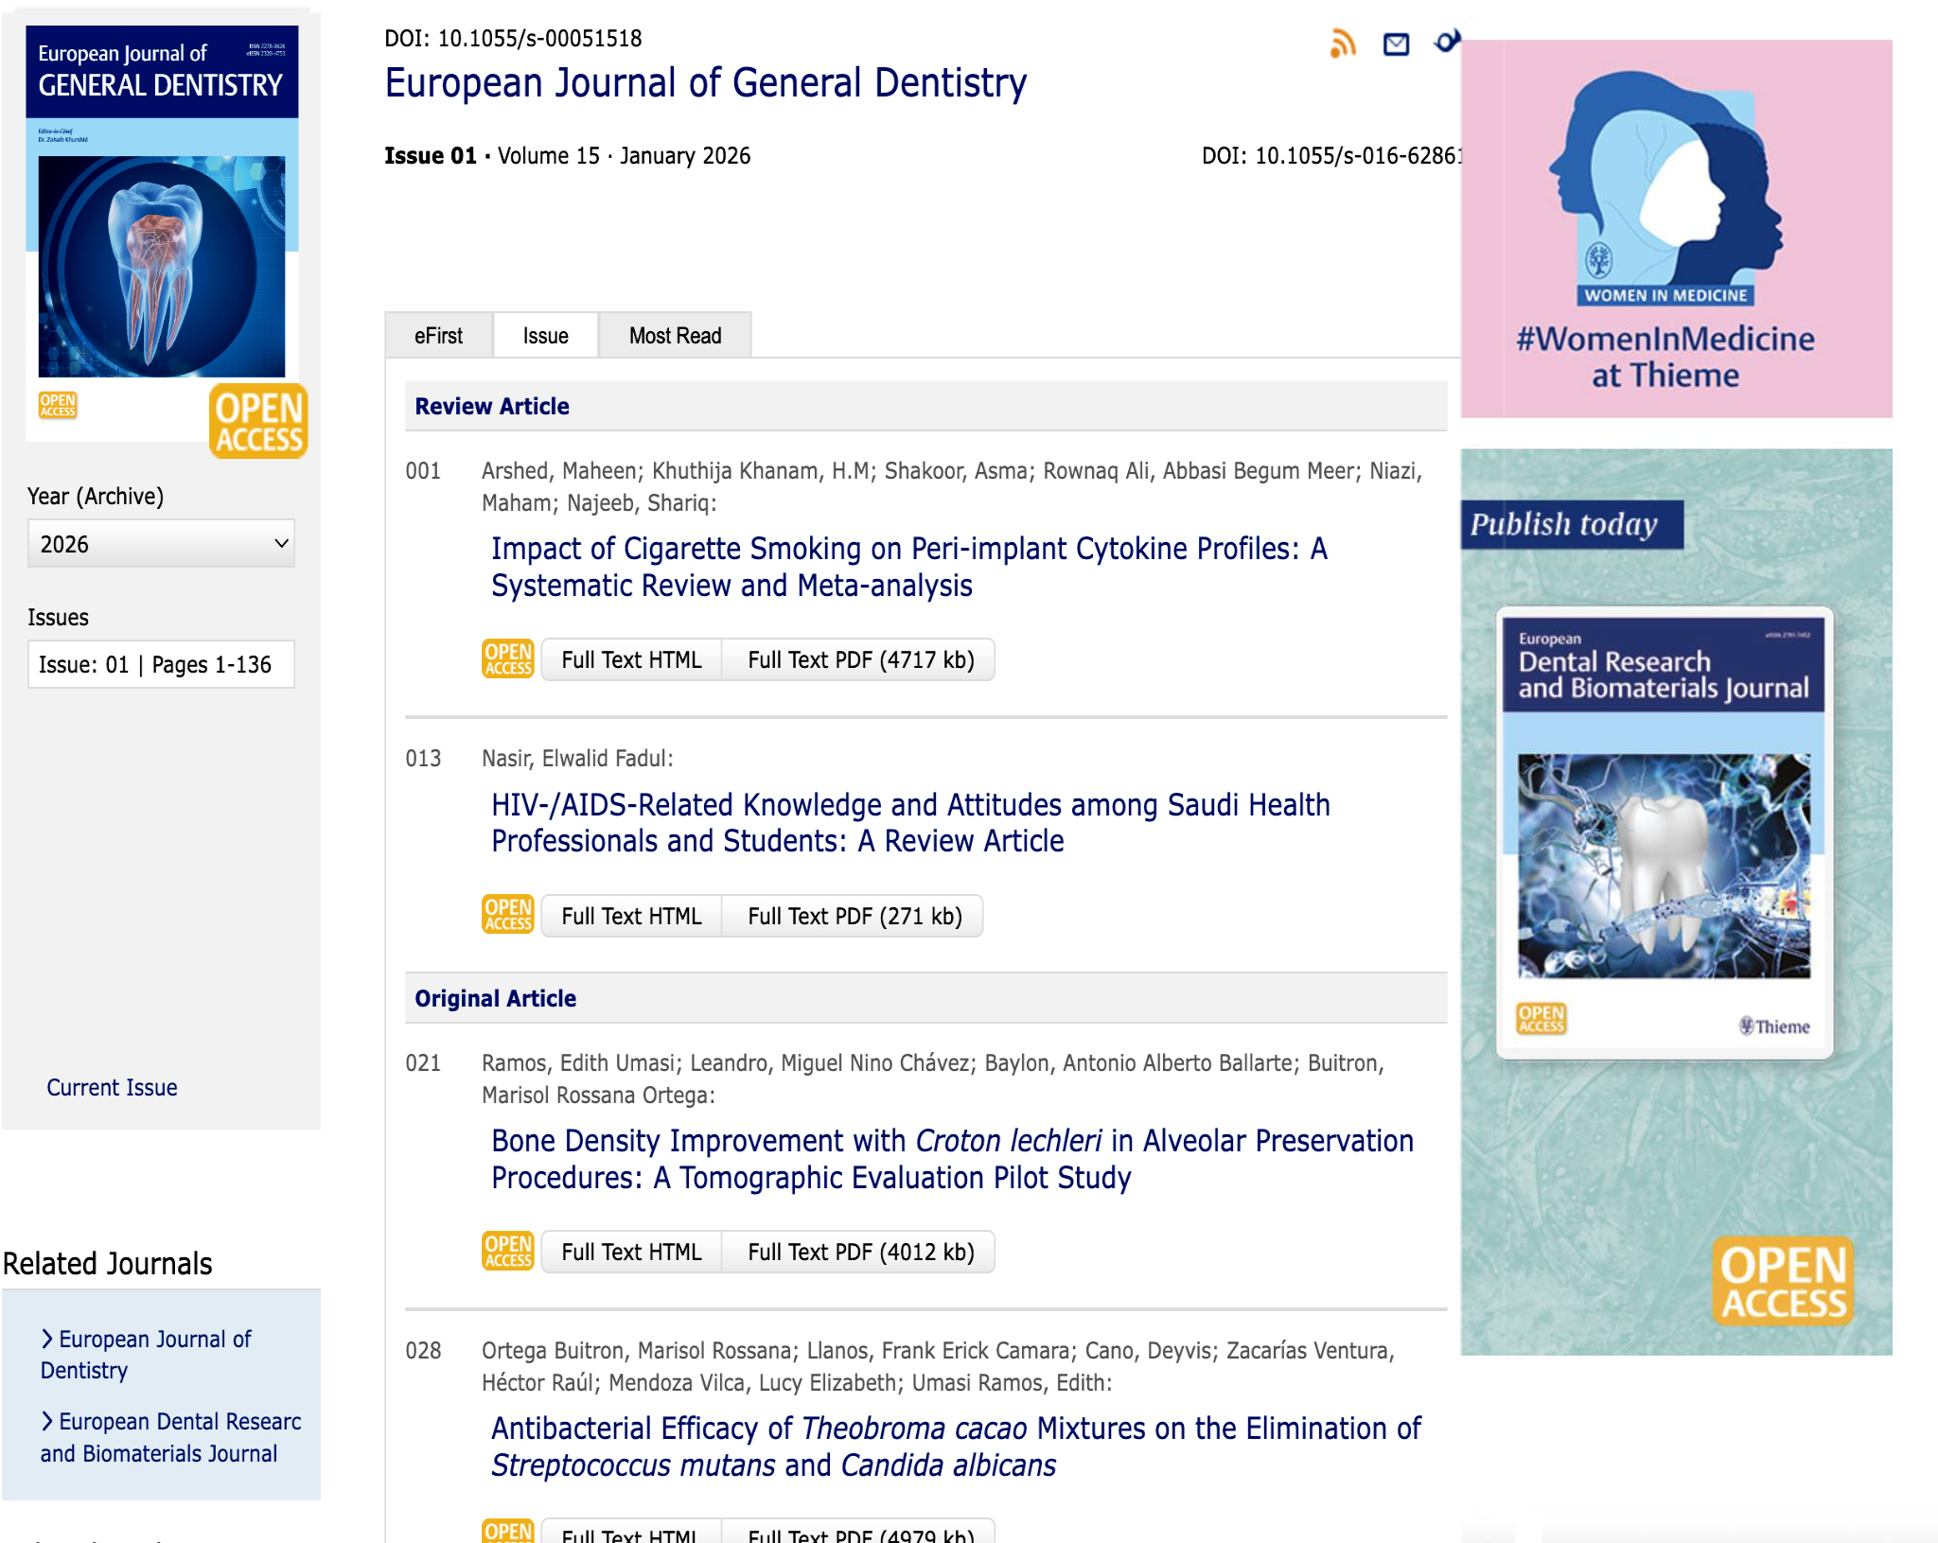Open European Dental Research and Biomaterials Journal link
1938x1543 pixels.
pyautogui.click(x=170, y=1437)
